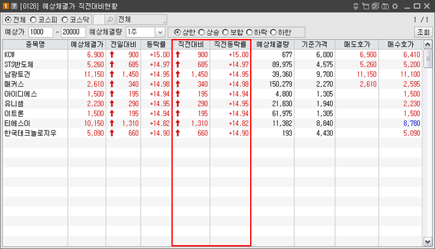
Task: Sort by the 매도호가 column header
Action: (x=357, y=44)
